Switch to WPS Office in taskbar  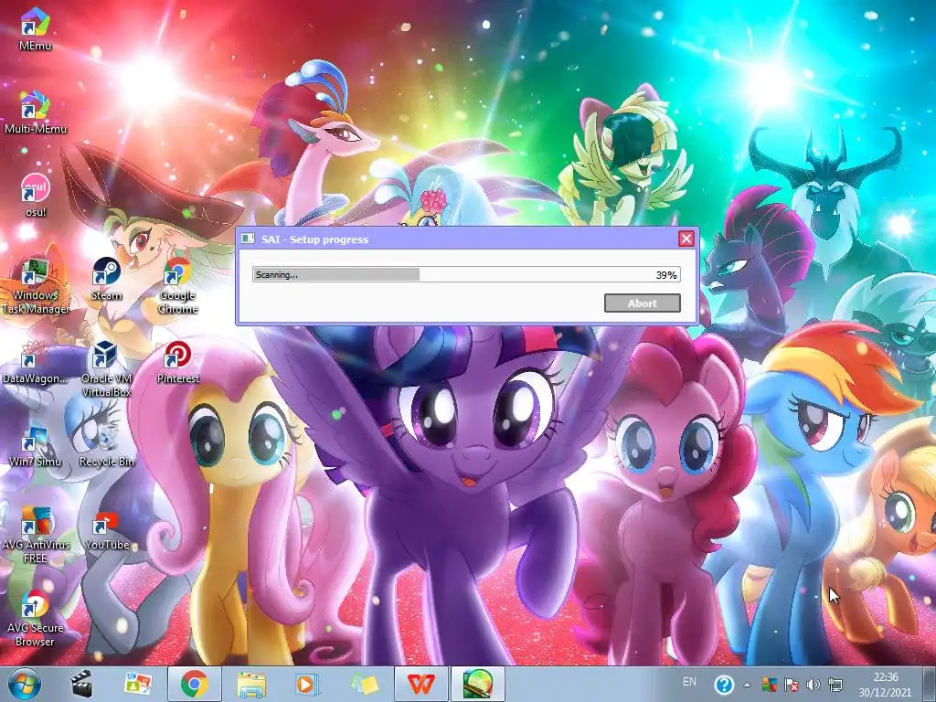click(421, 684)
